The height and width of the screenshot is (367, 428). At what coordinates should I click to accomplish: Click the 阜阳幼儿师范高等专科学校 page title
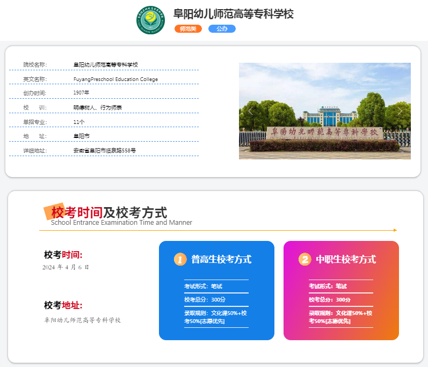pos(233,14)
